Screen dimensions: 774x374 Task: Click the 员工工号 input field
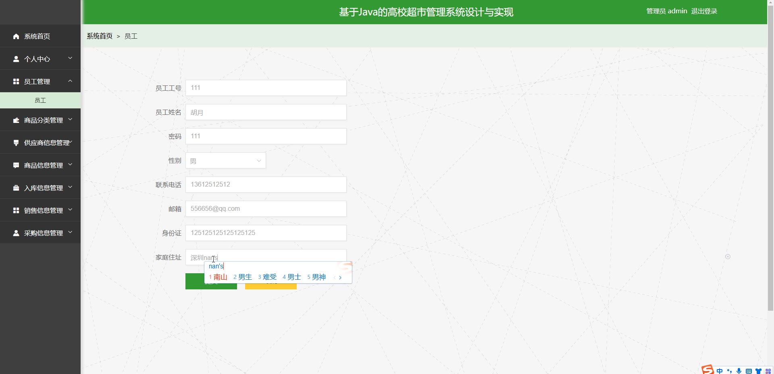coord(266,88)
